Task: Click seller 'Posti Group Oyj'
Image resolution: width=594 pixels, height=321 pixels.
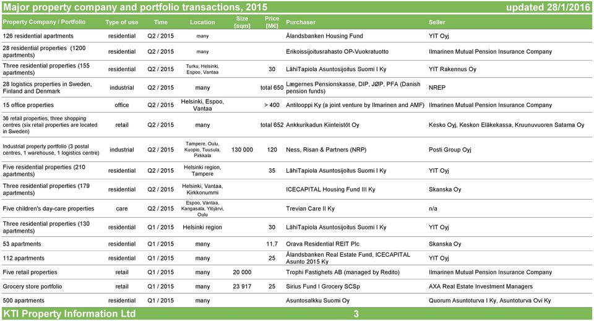Action: 450,150
